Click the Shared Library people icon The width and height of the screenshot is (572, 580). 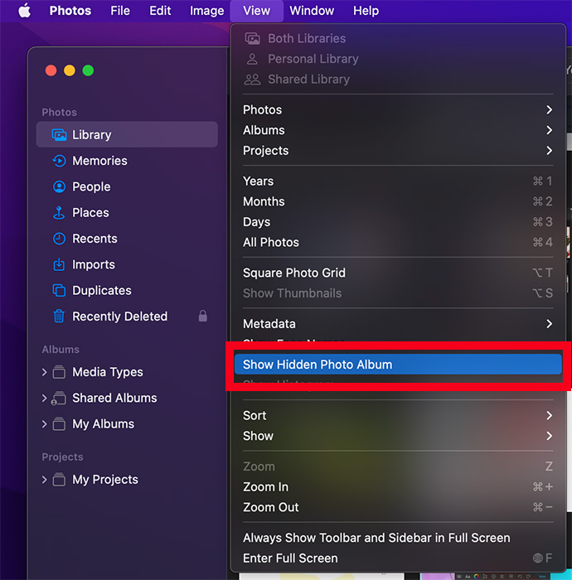[x=252, y=80]
